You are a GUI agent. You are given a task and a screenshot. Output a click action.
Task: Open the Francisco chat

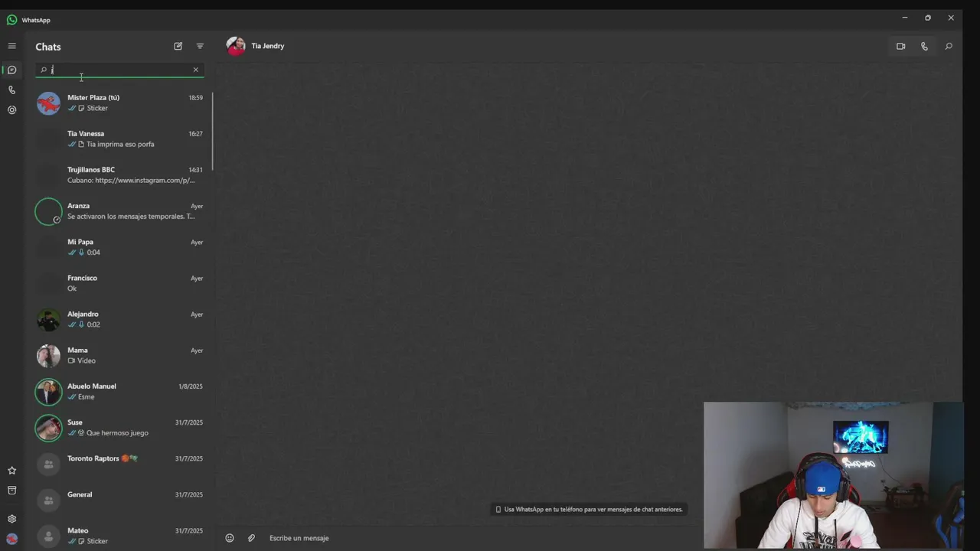pos(119,282)
